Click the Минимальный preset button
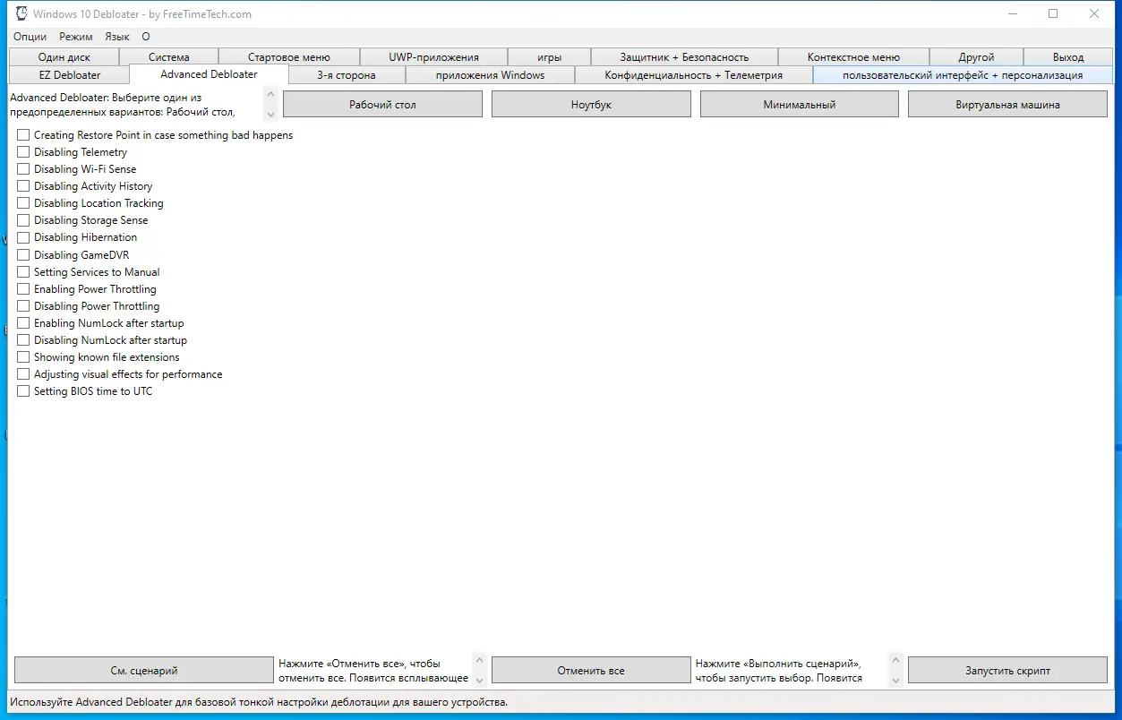 pyautogui.click(x=800, y=104)
